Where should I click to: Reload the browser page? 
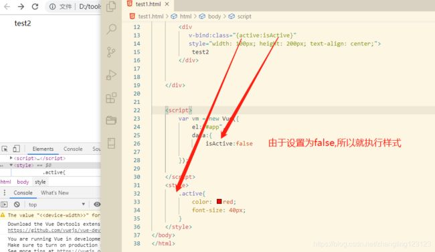coord(35,7)
